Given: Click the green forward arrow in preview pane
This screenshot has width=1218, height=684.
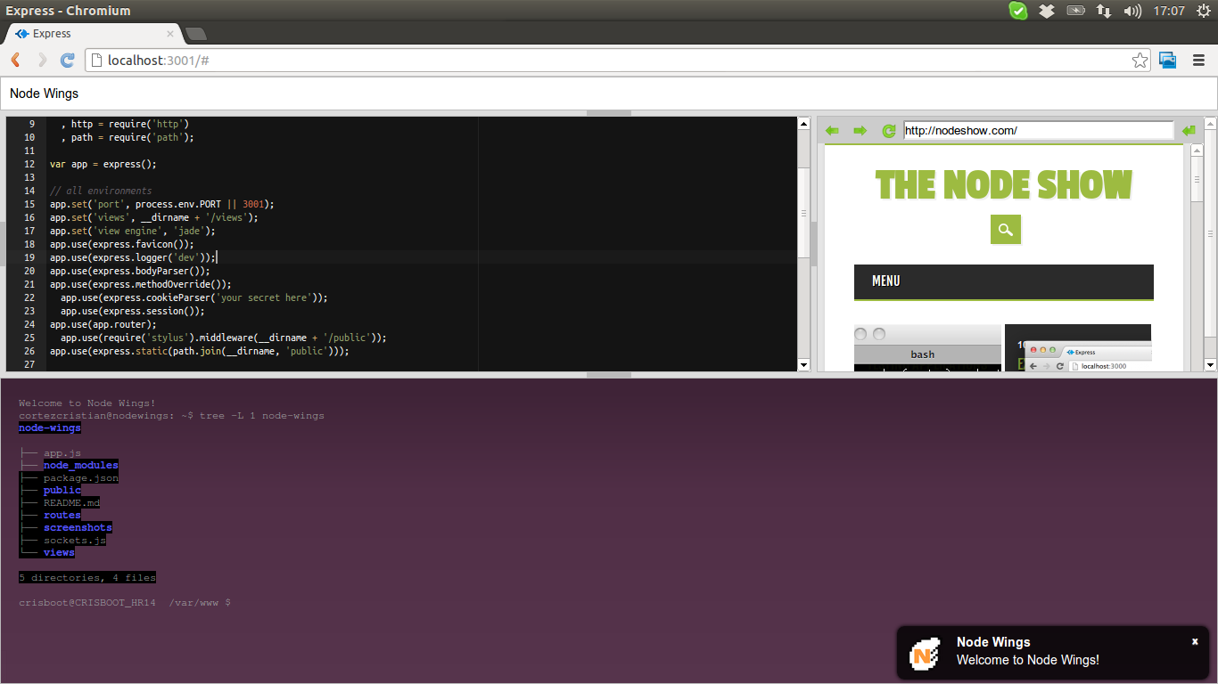Looking at the screenshot, I should pyautogui.click(x=860, y=131).
